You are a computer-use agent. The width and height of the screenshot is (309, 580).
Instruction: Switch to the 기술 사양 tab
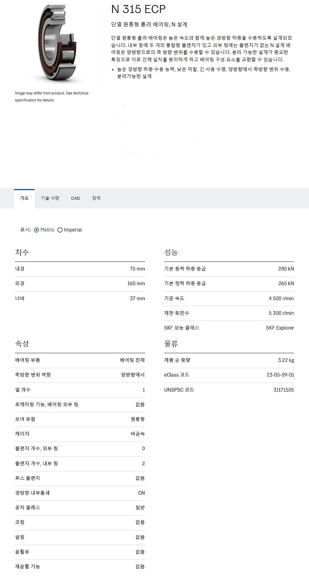pos(50,198)
